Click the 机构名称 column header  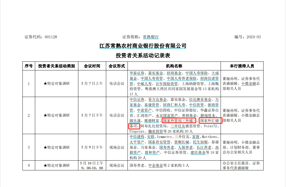[174, 66]
